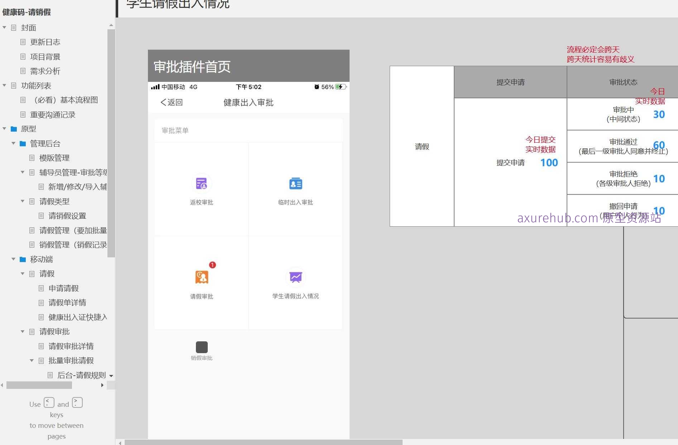
Task: Tap the 请假审批 icon with notification badge
Action: (201, 277)
